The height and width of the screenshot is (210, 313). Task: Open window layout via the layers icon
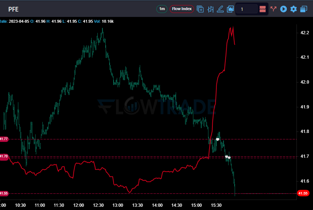point(304,9)
